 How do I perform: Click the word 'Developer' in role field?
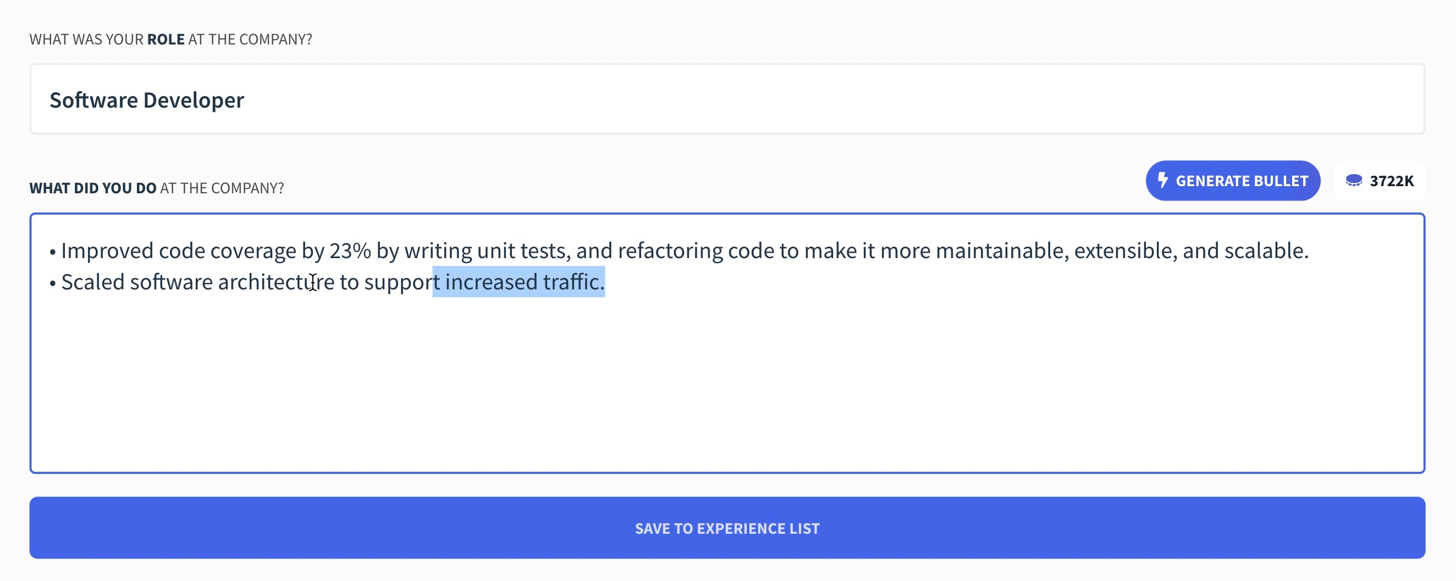(x=194, y=100)
